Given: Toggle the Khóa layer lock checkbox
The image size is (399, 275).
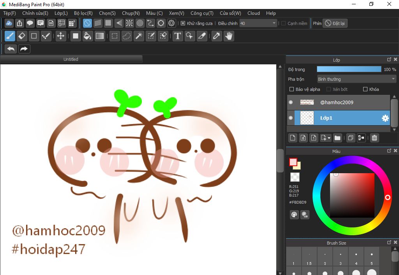Looking at the screenshot, I should click(365, 89).
